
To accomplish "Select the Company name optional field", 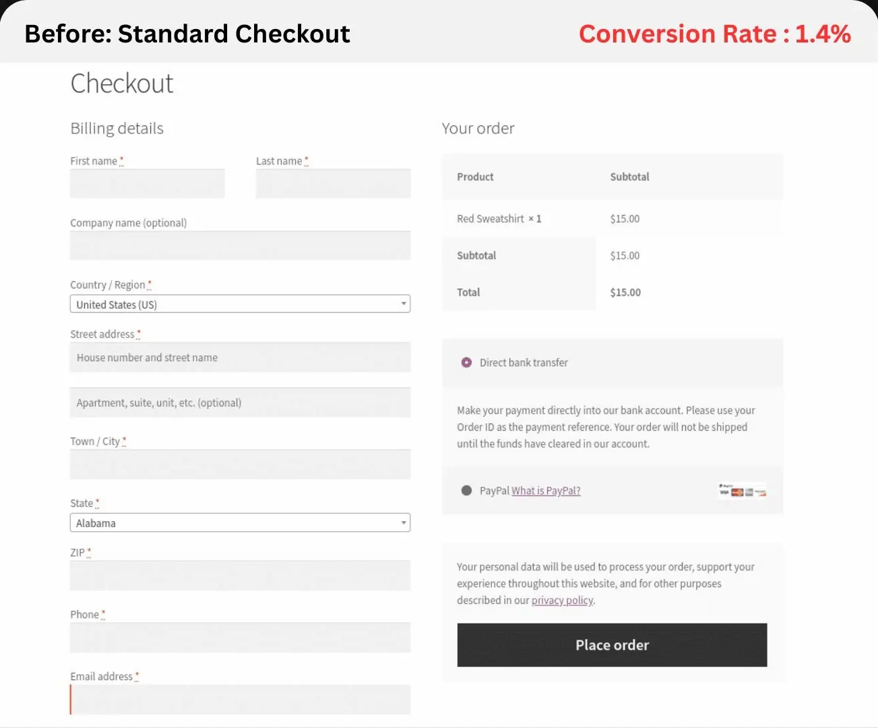I will pyautogui.click(x=240, y=245).
